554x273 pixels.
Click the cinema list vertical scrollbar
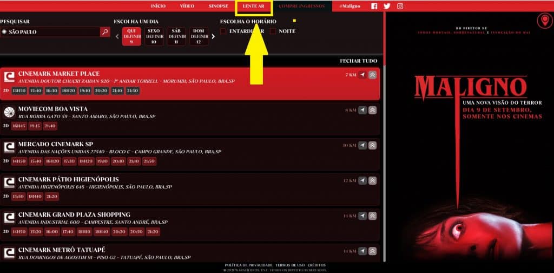(384, 138)
